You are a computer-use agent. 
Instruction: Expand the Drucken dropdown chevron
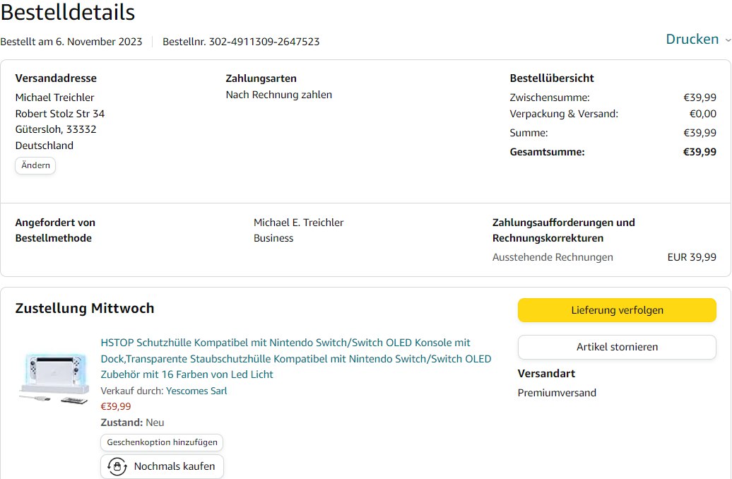pos(728,40)
